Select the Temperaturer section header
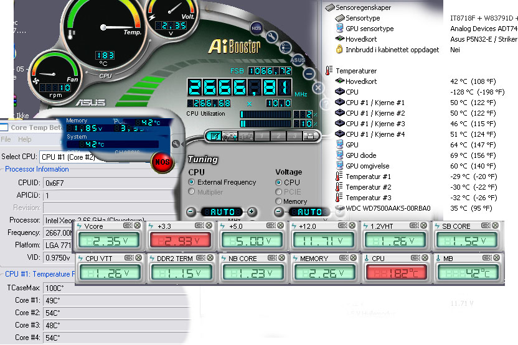Viewport: 518px width, 345px height. 356,71
